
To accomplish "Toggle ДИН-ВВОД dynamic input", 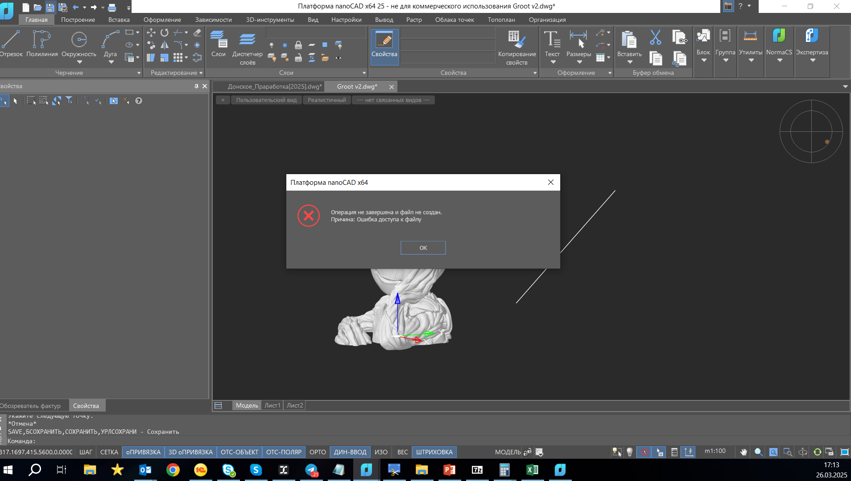I will point(350,452).
